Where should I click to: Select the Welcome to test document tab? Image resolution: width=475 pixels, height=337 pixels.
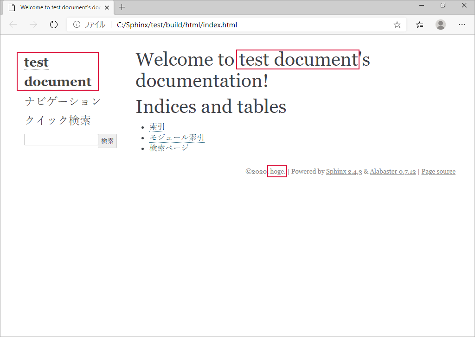point(58,7)
